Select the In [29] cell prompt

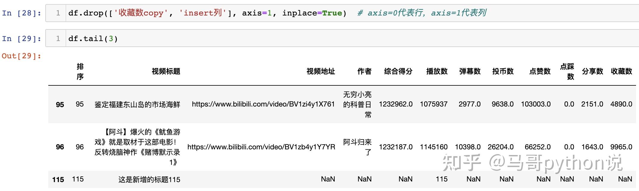coord(21,39)
